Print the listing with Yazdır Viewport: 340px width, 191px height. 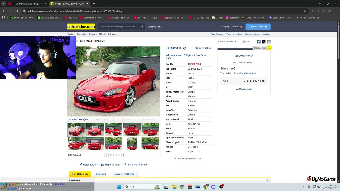246,42
